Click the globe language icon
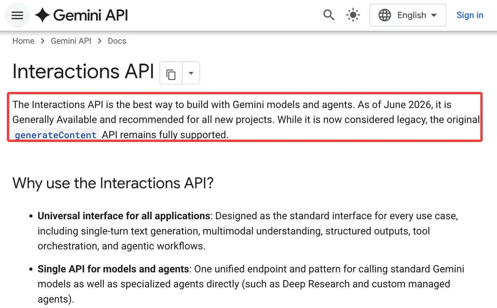Image resolution: width=497 pixels, height=308 pixels. [x=385, y=16]
